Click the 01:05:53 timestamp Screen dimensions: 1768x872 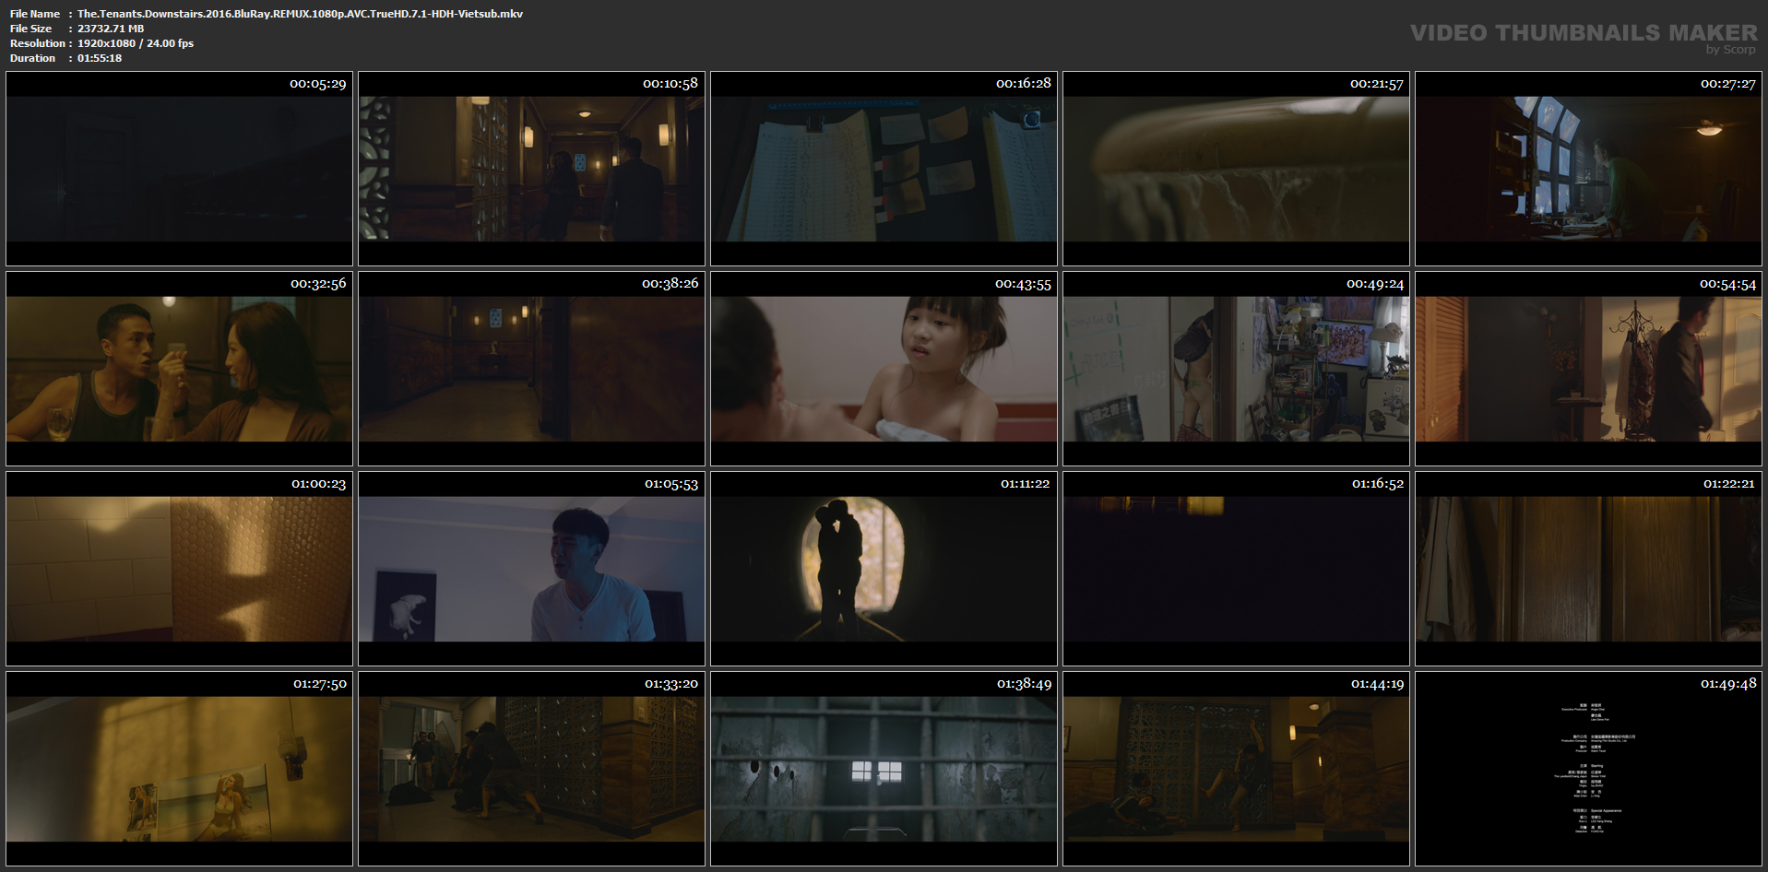click(x=671, y=484)
